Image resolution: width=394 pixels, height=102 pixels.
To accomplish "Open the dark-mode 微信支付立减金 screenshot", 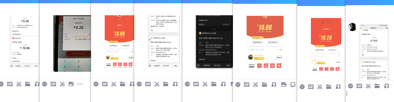I will 214,42.
